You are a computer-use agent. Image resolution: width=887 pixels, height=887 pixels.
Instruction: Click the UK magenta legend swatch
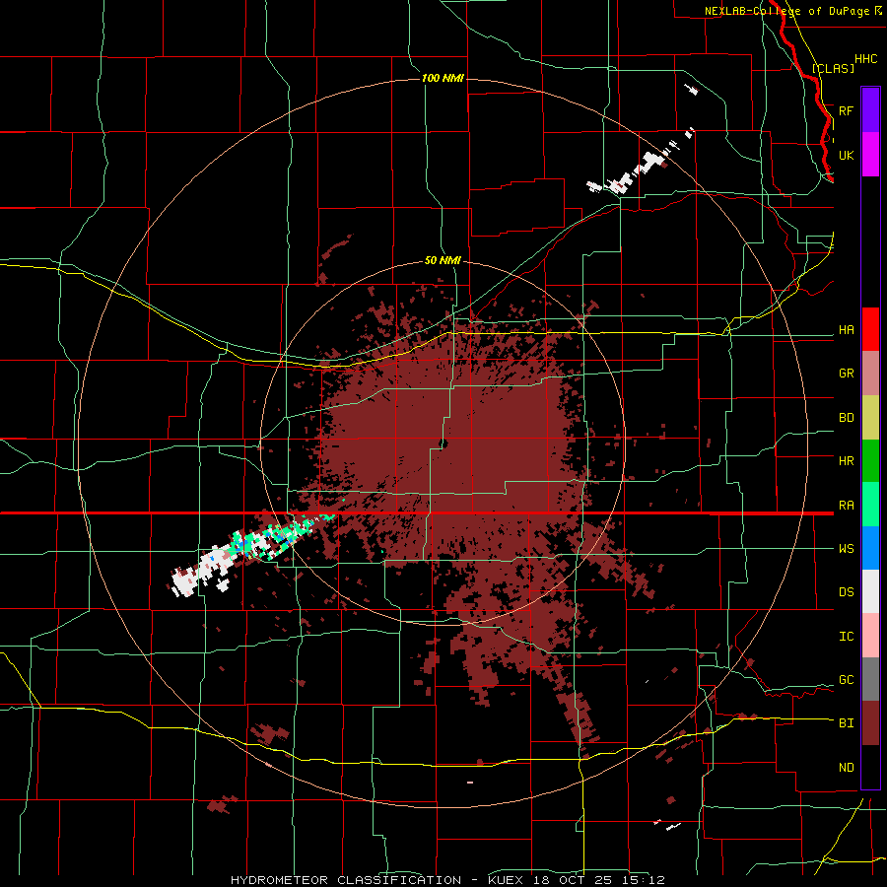[x=870, y=155]
